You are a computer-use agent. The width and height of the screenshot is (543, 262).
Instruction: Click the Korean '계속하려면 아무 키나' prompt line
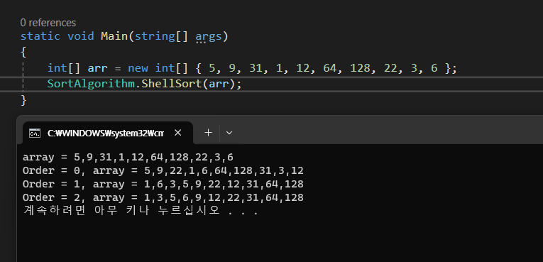coord(141,211)
